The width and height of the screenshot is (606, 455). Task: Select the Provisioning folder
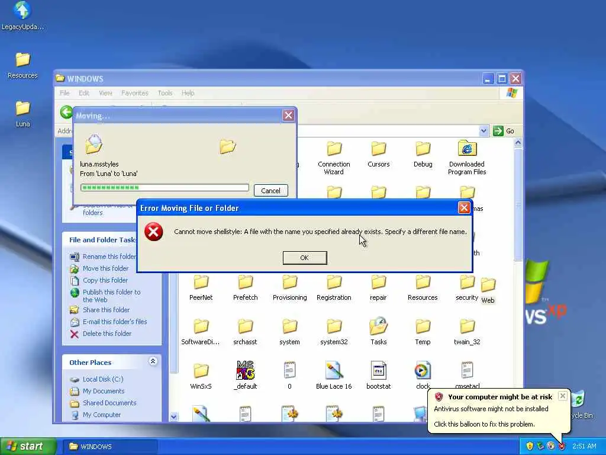tap(289, 288)
